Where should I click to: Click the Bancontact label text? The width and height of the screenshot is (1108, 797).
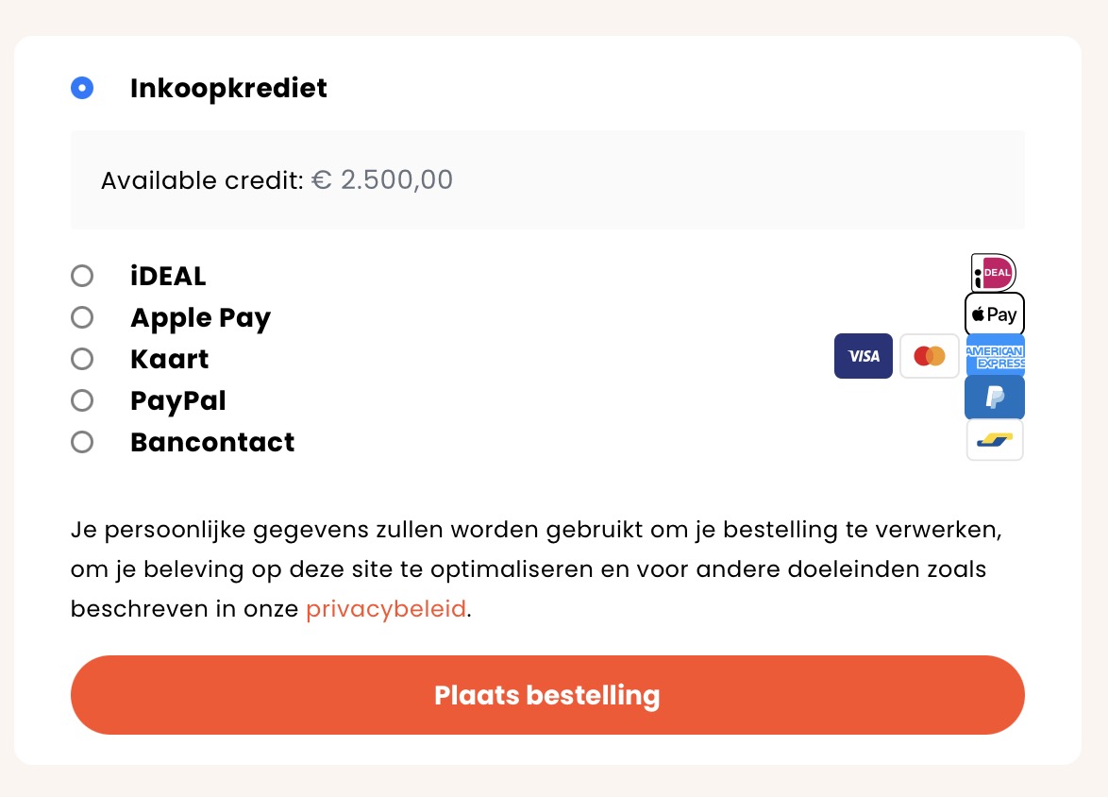coord(212,442)
